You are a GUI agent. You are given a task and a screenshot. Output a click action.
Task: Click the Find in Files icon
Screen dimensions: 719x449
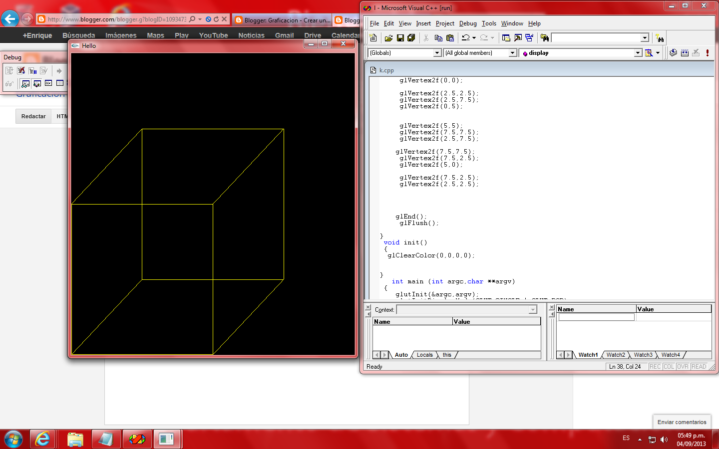click(545, 38)
